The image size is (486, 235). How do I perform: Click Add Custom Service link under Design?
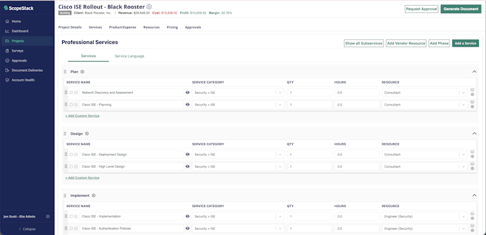[82, 178]
